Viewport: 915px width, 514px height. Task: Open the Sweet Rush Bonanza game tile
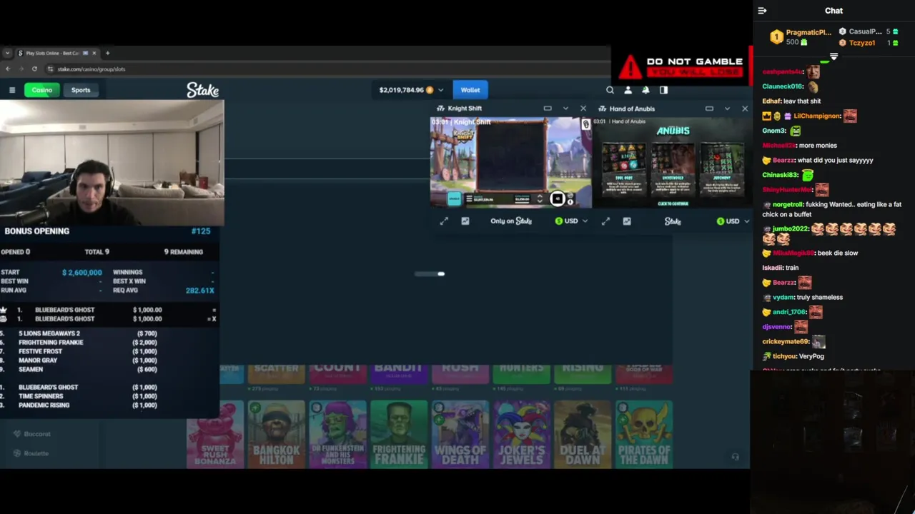(215, 434)
